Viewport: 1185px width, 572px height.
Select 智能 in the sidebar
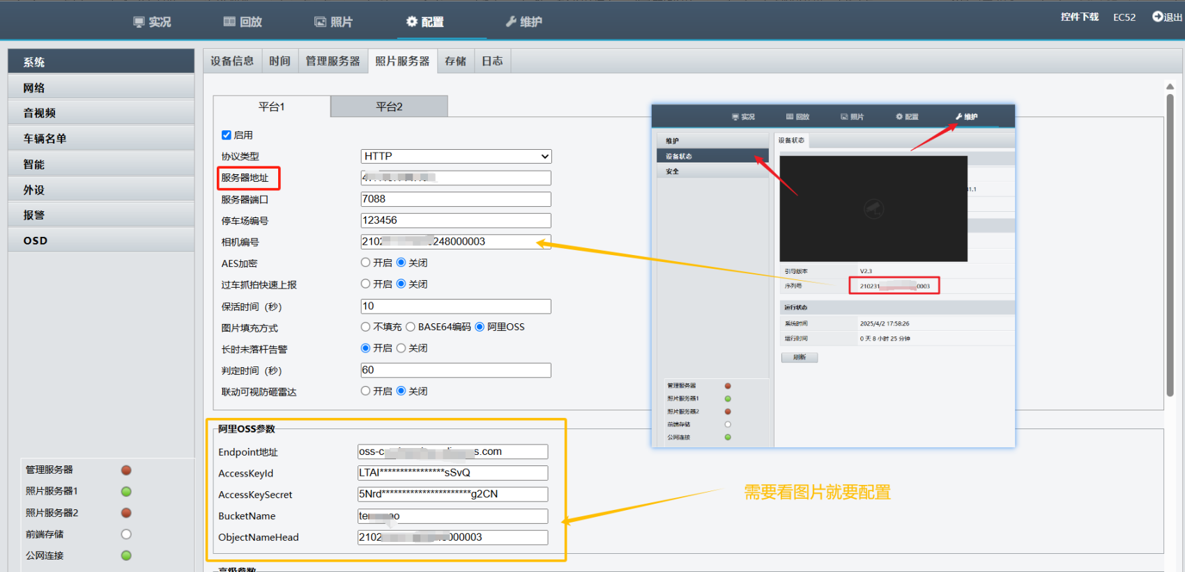pyautogui.click(x=101, y=164)
